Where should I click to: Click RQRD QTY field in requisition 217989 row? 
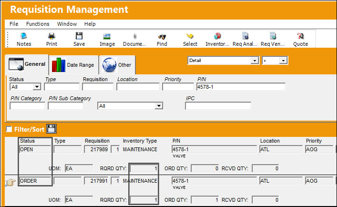tap(144, 168)
